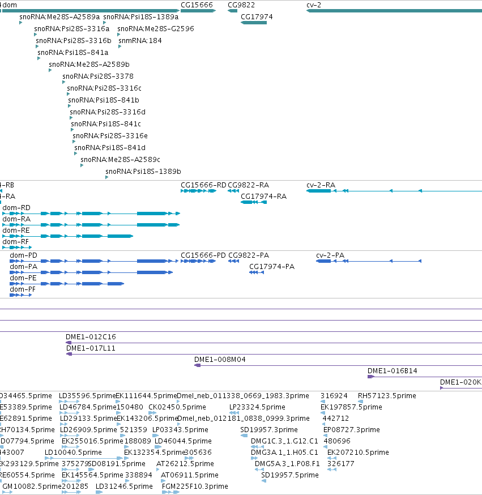This screenshot has width=482, height=495.
Task: Click the dom-RF transcript label
Action: click(x=15, y=242)
